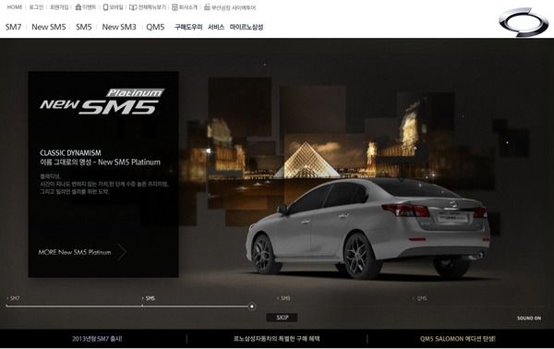Open the QM5 main menu item
Screen dimensions: 554x349
155,27
